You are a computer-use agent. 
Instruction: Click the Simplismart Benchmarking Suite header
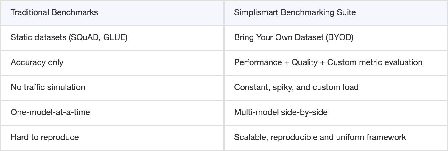pos(295,12)
